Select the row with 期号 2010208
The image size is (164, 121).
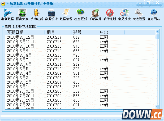click(x=80, y=78)
